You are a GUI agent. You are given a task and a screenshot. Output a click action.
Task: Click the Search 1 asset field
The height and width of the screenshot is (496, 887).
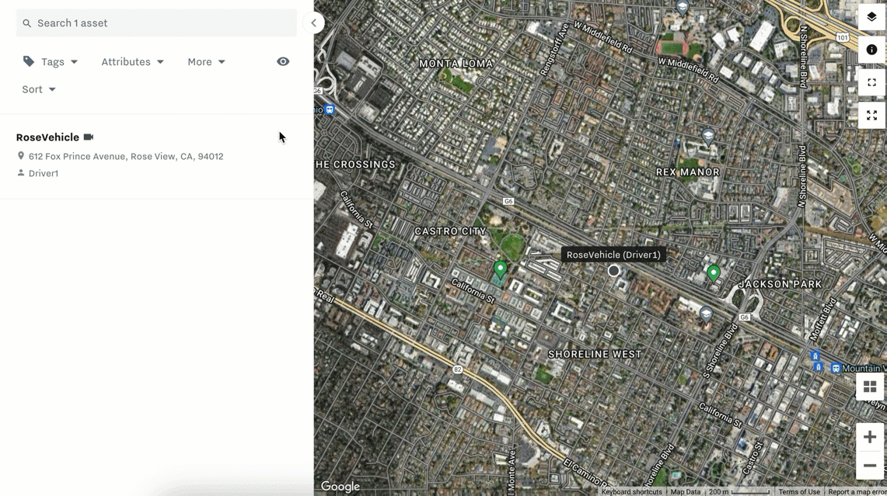[156, 23]
